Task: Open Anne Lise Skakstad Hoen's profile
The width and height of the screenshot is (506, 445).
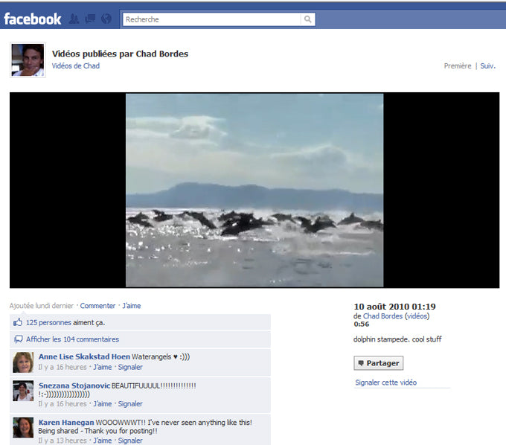Action: 84,356
